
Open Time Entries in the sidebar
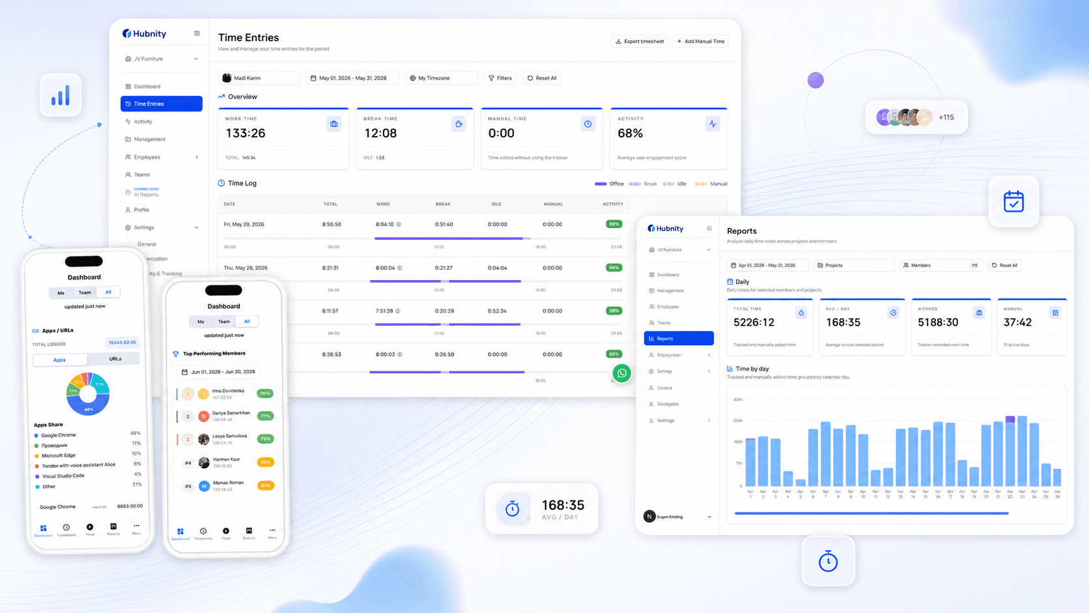coord(162,104)
